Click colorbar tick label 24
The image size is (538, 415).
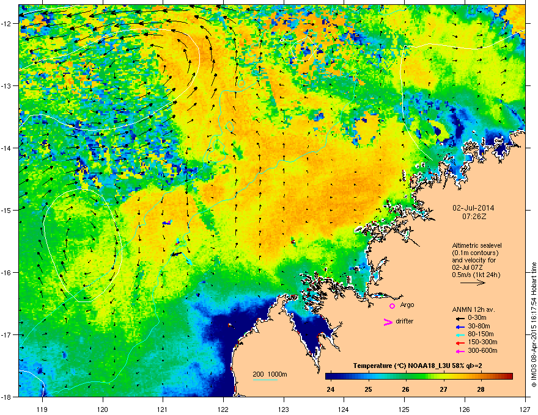pyautogui.click(x=331, y=389)
